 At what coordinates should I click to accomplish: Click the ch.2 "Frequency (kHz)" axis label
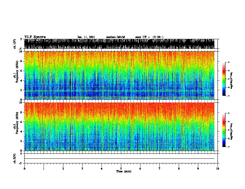(17, 123)
